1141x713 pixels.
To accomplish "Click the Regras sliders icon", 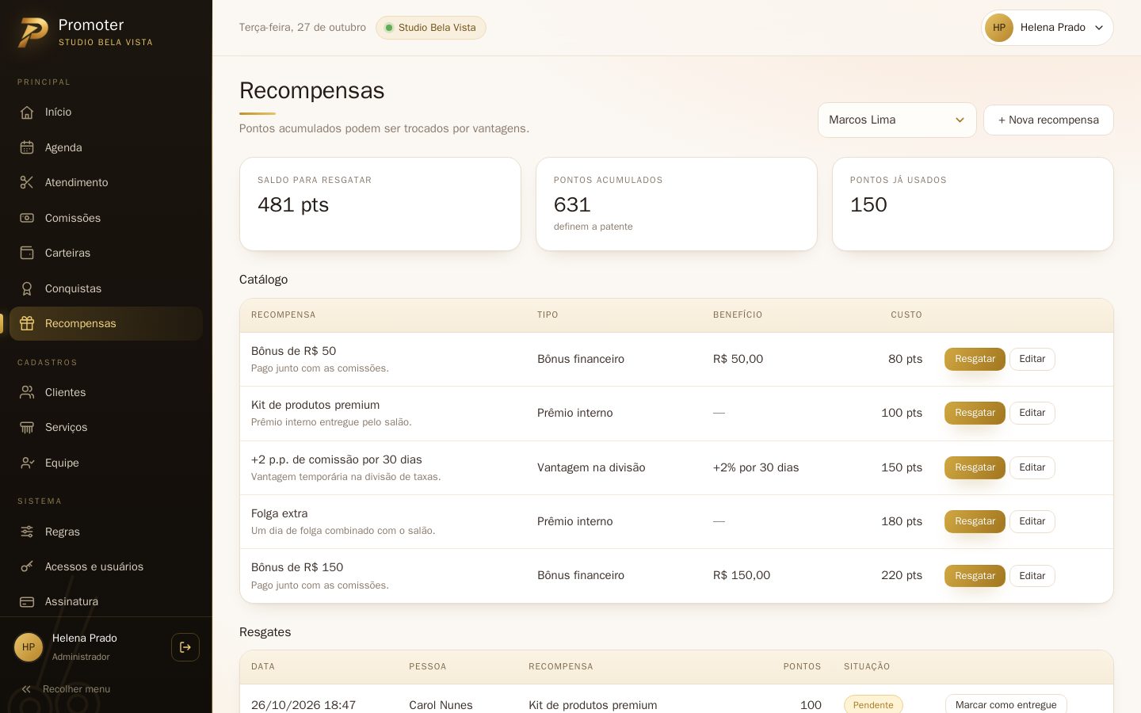I will (27, 532).
